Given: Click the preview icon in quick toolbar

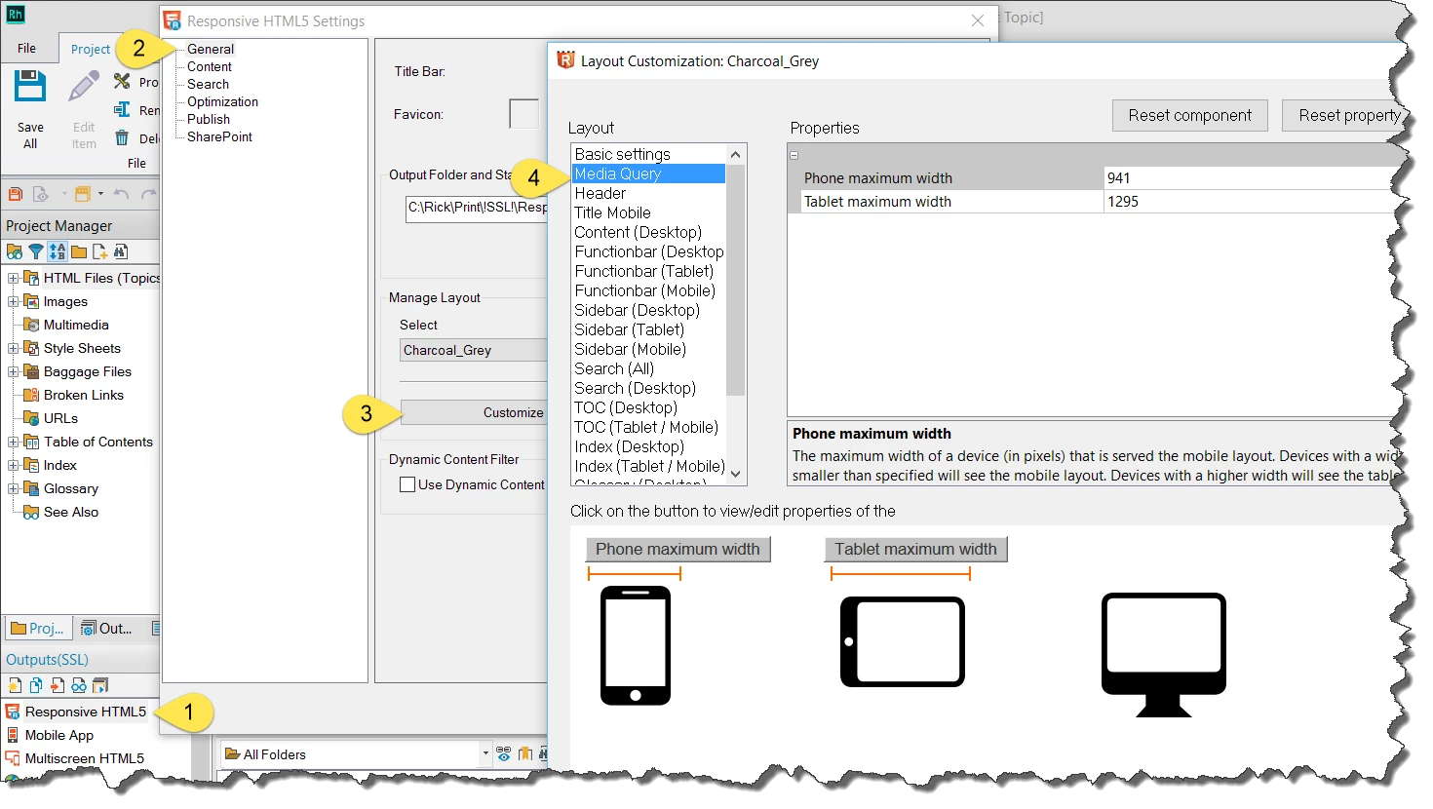Looking at the screenshot, I should tap(40, 194).
